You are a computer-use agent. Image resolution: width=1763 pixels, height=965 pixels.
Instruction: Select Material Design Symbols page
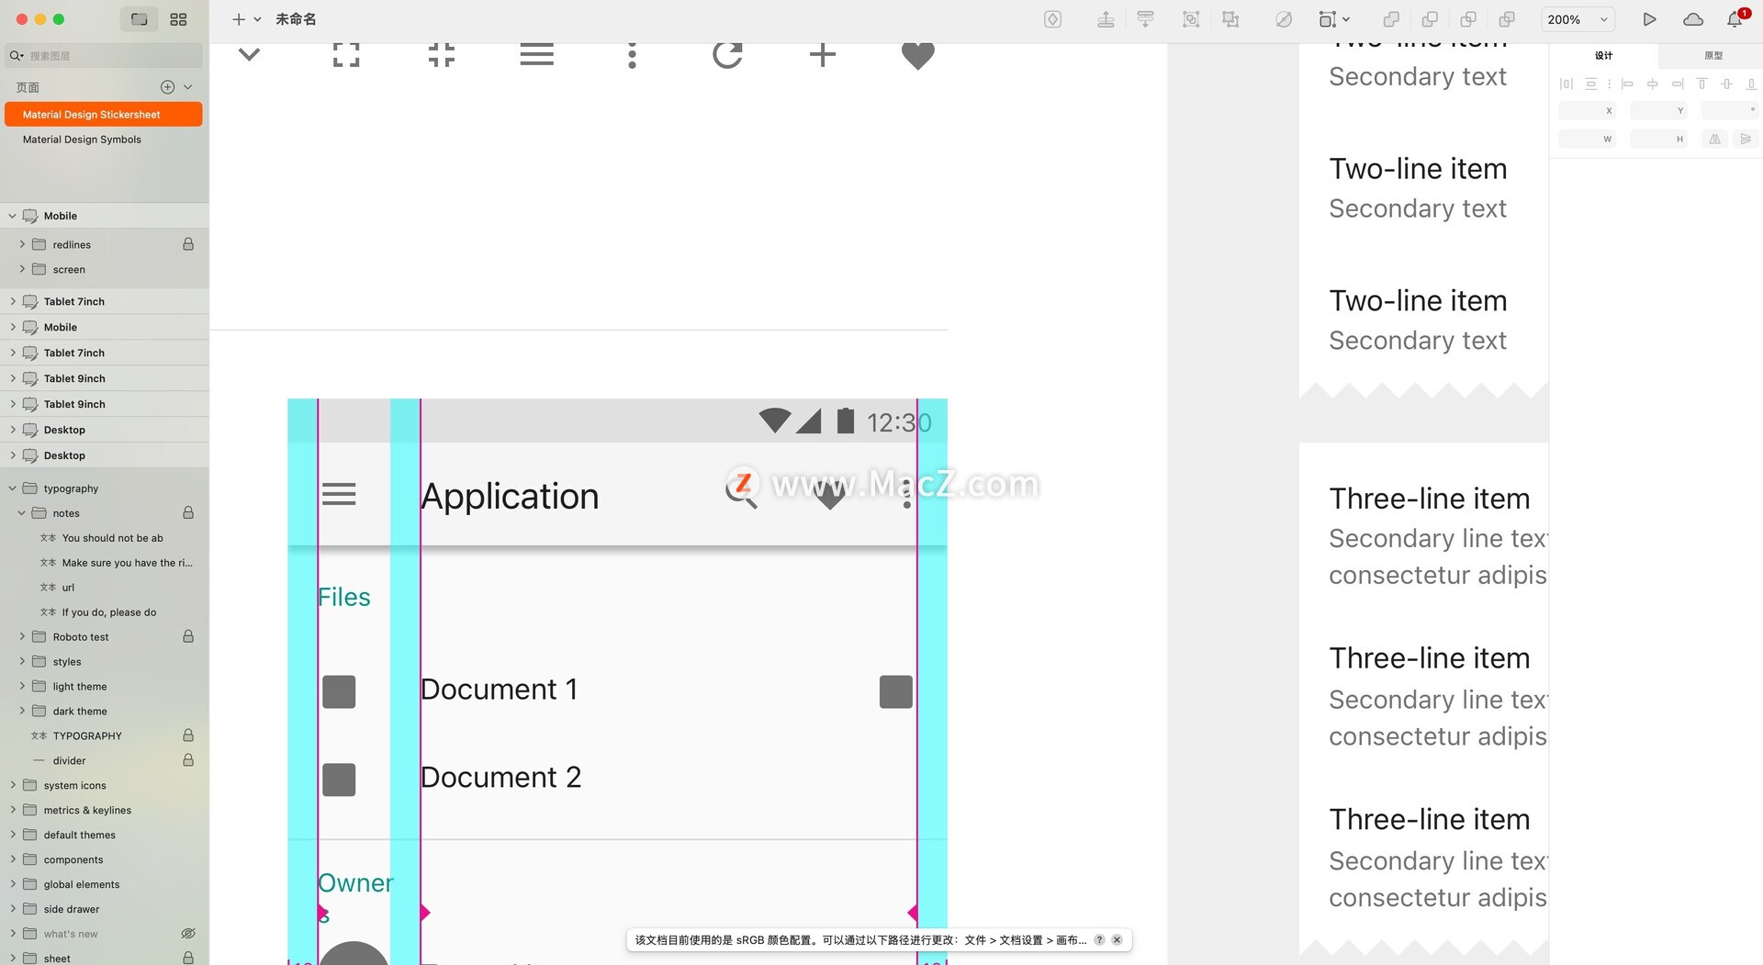[x=82, y=140]
